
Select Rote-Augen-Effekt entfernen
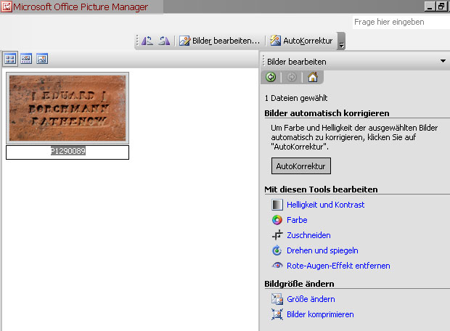(338, 266)
